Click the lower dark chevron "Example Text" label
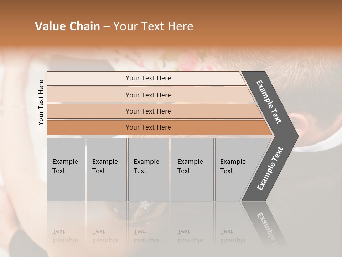Viewport: 342px width, 257px height. click(270, 168)
